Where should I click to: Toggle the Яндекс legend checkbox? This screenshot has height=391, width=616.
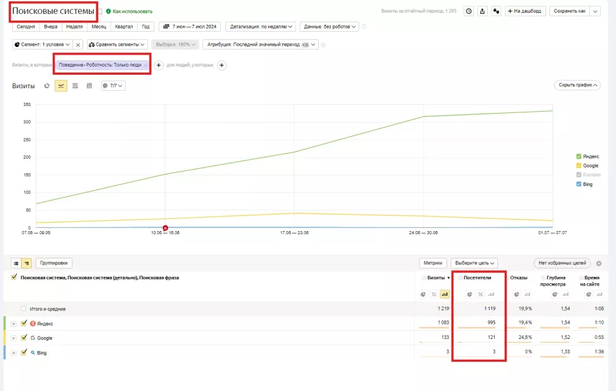(x=579, y=156)
